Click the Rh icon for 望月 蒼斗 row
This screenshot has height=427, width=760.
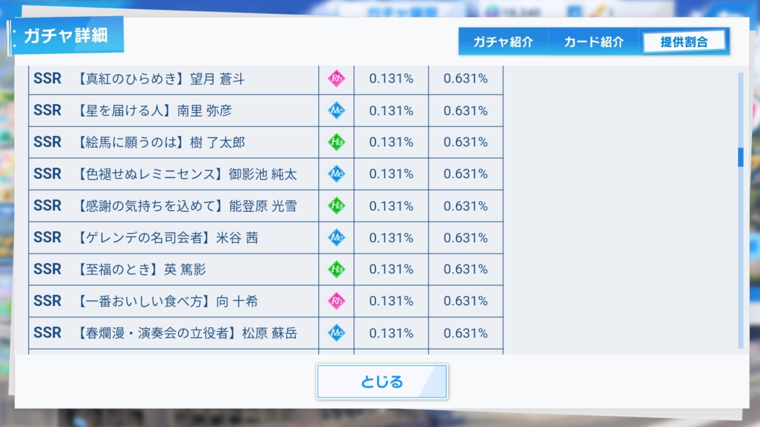(x=336, y=78)
